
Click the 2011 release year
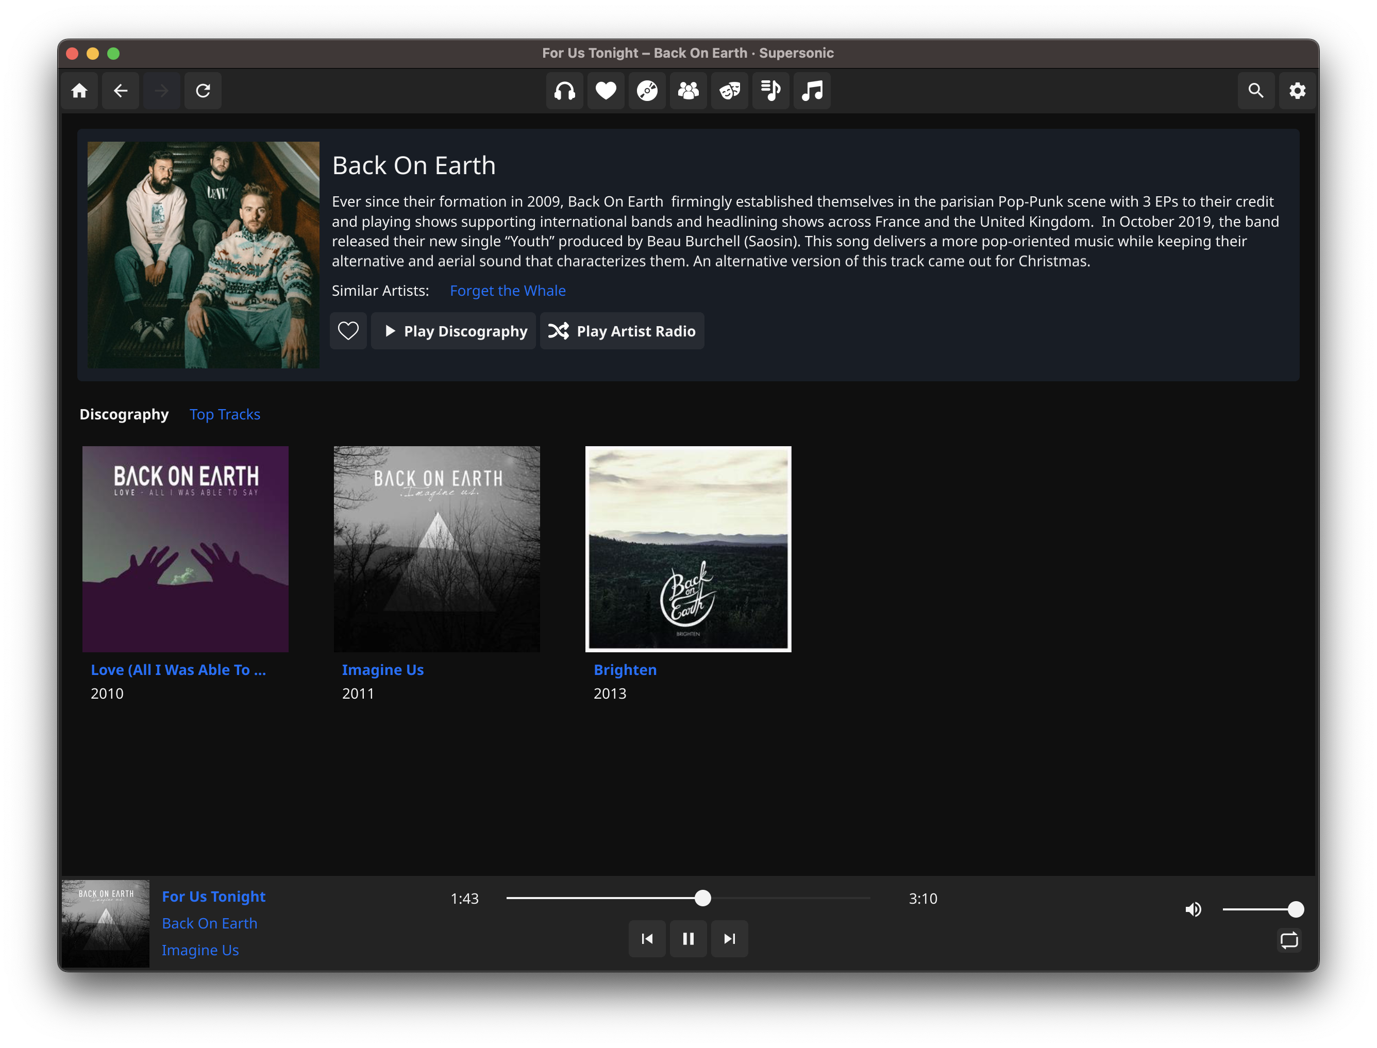(358, 694)
